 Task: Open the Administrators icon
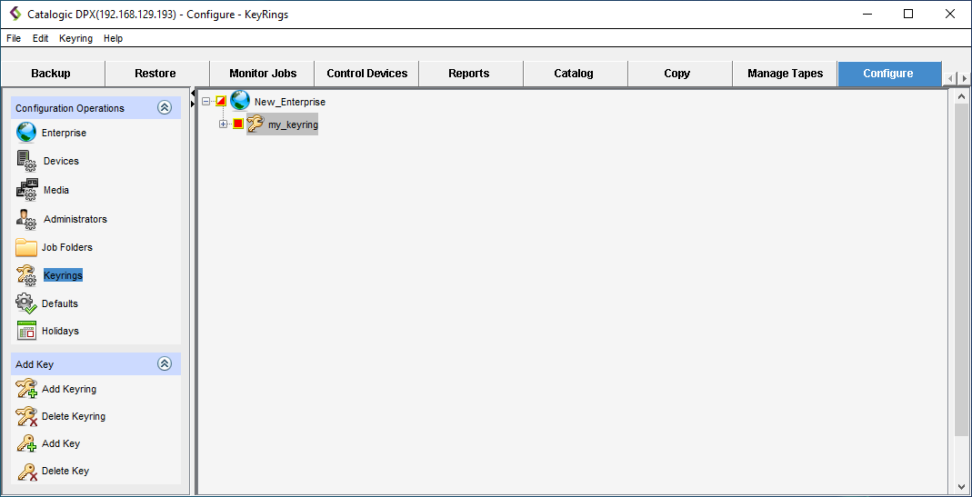click(26, 219)
